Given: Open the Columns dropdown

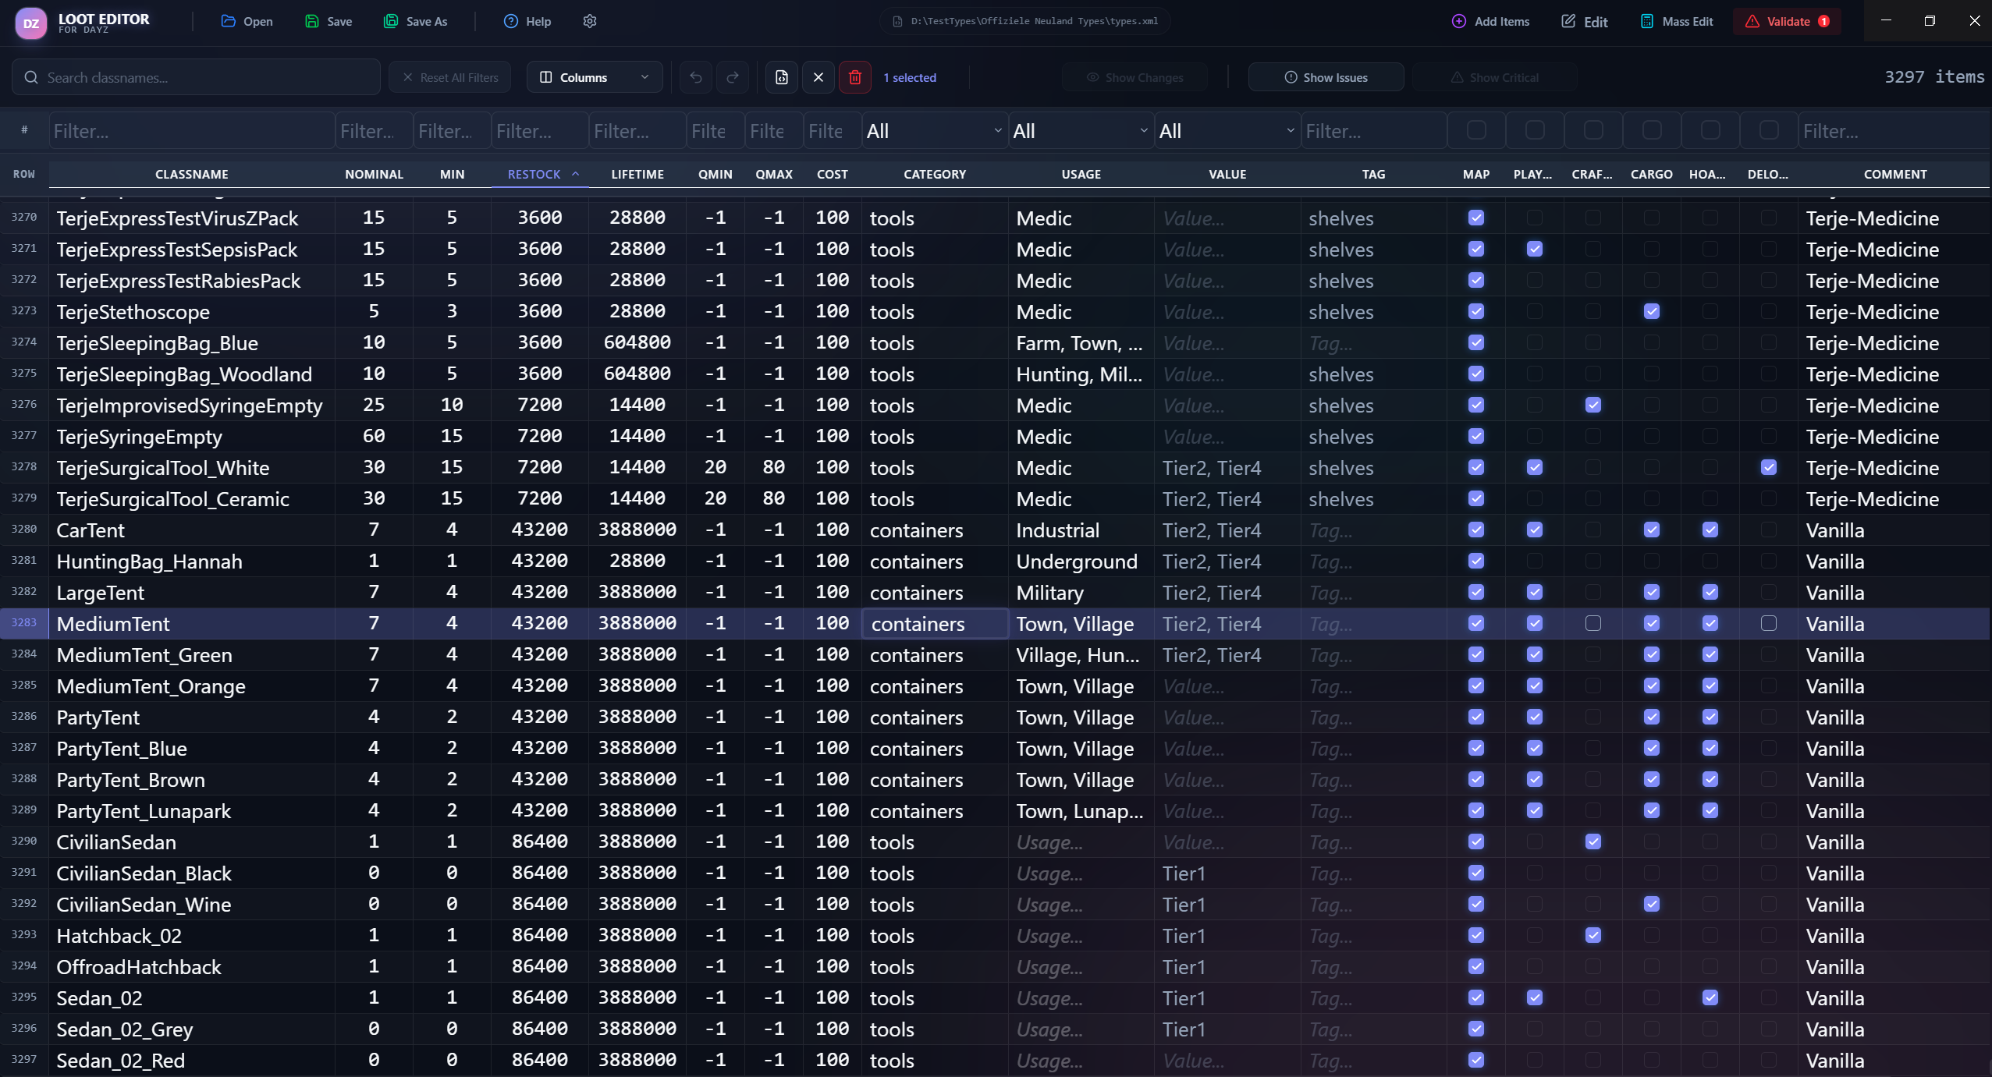Looking at the screenshot, I should click(595, 76).
